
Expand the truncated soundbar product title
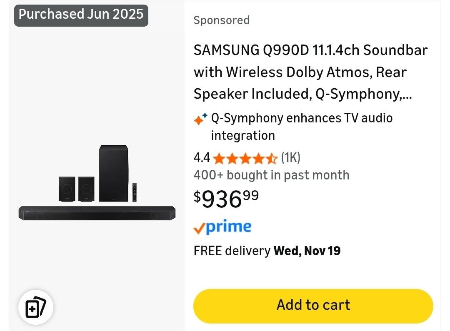(x=310, y=72)
